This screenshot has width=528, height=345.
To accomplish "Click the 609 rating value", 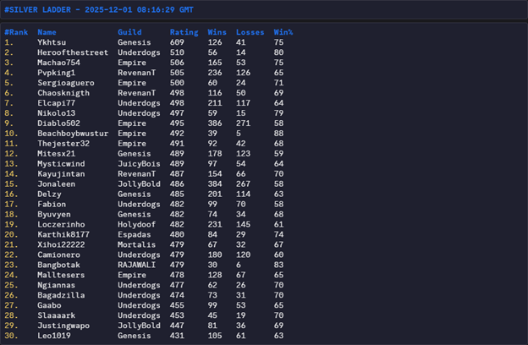I will 177,42.
